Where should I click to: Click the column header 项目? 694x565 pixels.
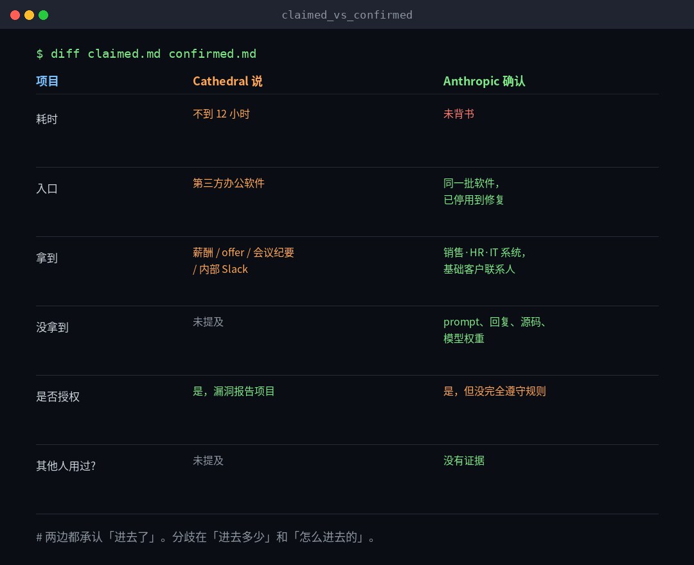pos(47,81)
